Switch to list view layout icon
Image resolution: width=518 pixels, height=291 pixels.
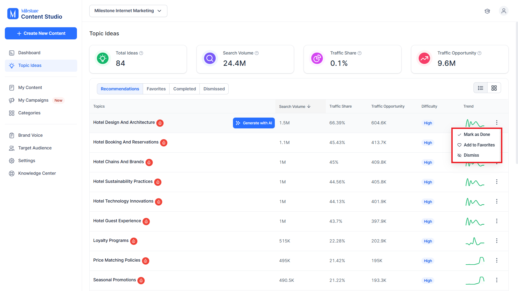480,88
